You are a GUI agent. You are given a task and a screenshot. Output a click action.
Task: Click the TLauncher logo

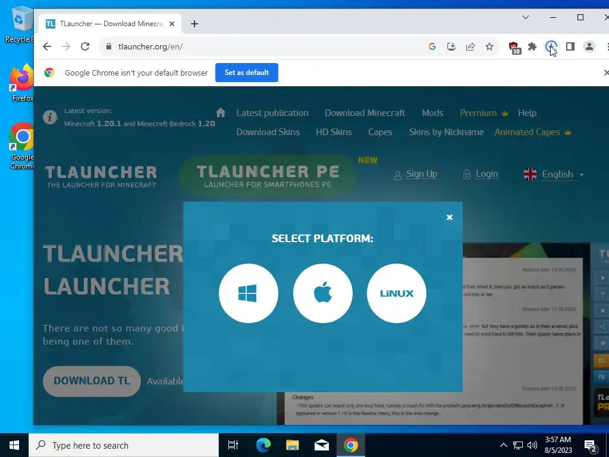point(101,177)
